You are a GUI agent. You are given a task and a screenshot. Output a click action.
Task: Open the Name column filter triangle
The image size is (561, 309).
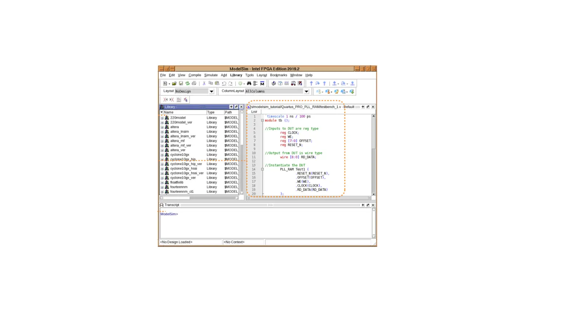pyautogui.click(x=162, y=112)
